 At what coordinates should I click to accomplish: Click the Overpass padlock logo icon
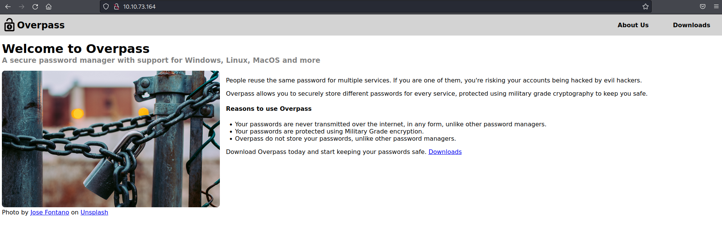[x=9, y=25]
